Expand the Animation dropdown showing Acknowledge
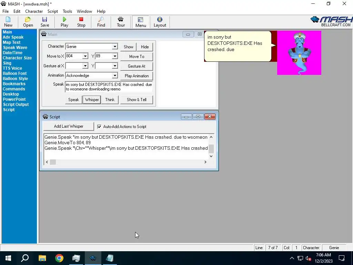The width and height of the screenshot is (353, 265). pos(115,76)
